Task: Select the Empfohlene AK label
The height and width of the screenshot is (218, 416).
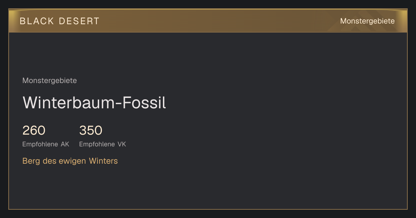Action: click(46, 144)
